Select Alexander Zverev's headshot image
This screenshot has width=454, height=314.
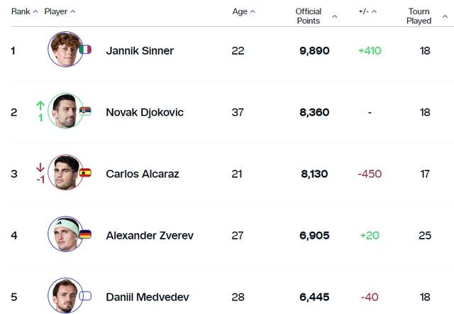[x=65, y=234]
